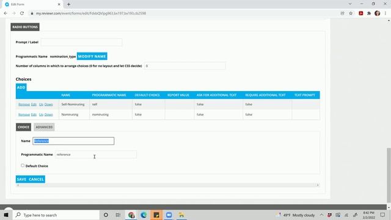Open File Explorer from taskbar

click(x=181, y=215)
